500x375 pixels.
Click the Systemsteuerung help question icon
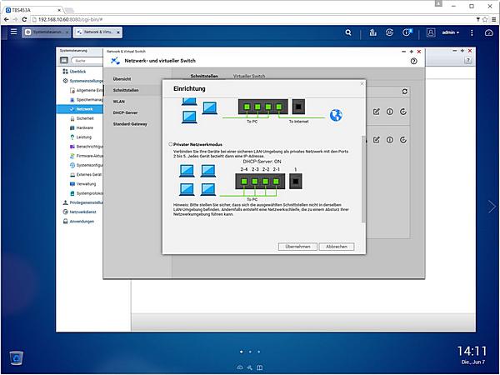(467, 60)
